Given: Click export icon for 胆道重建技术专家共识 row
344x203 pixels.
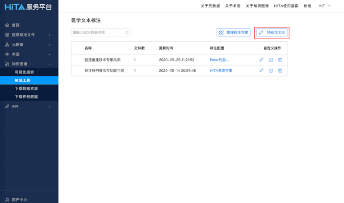Looking at the screenshot, I should click(271, 60).
